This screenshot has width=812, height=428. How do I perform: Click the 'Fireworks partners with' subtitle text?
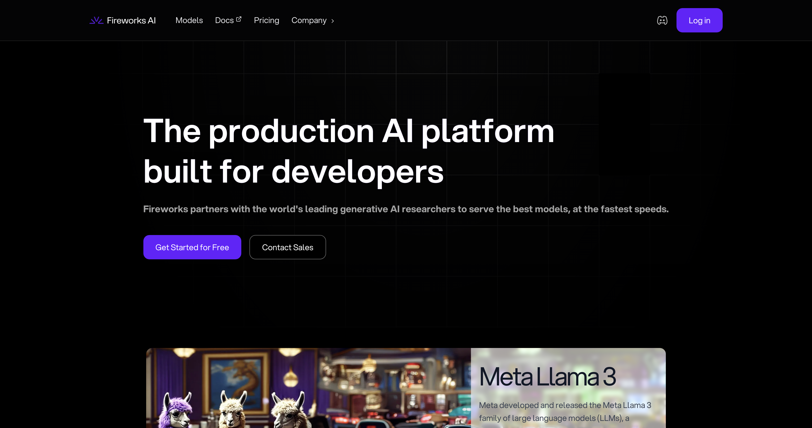(406, 209)
